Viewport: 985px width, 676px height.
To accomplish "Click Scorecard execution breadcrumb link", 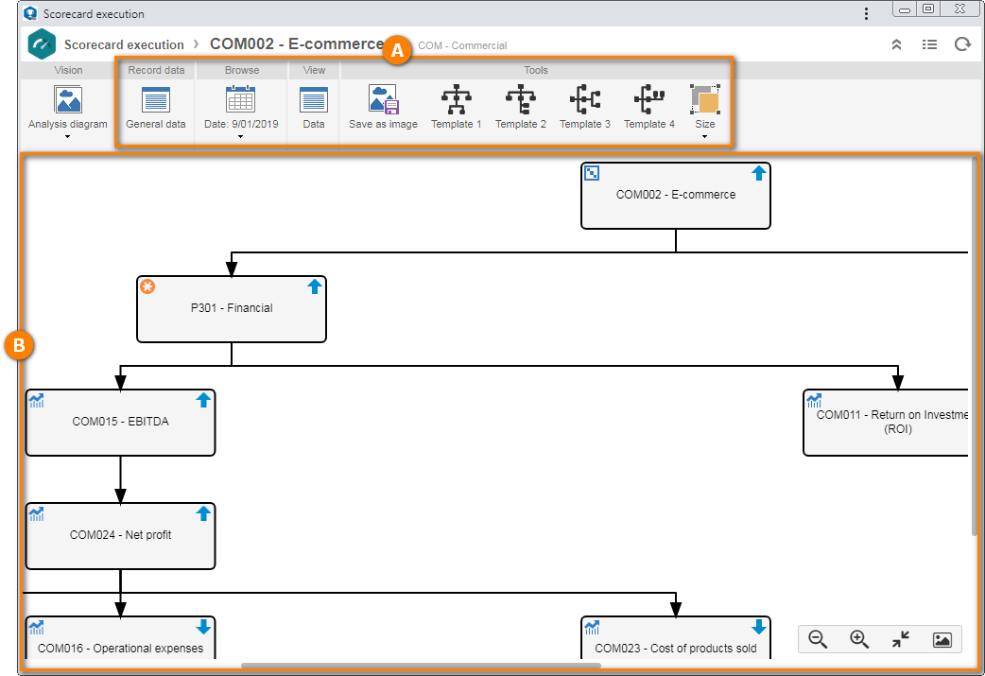I will tap(124, 44).
